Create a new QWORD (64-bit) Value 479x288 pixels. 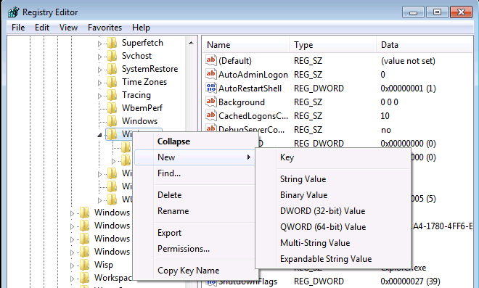point(333,227)
